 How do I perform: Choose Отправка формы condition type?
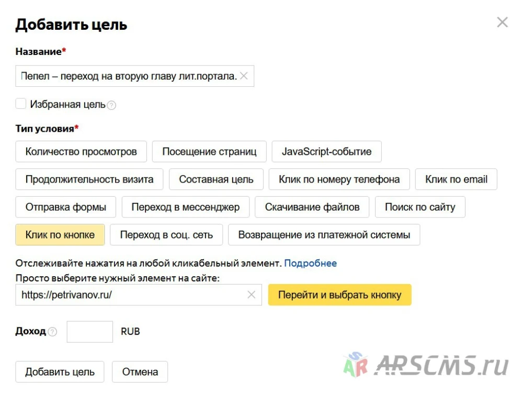pos(66,207)
